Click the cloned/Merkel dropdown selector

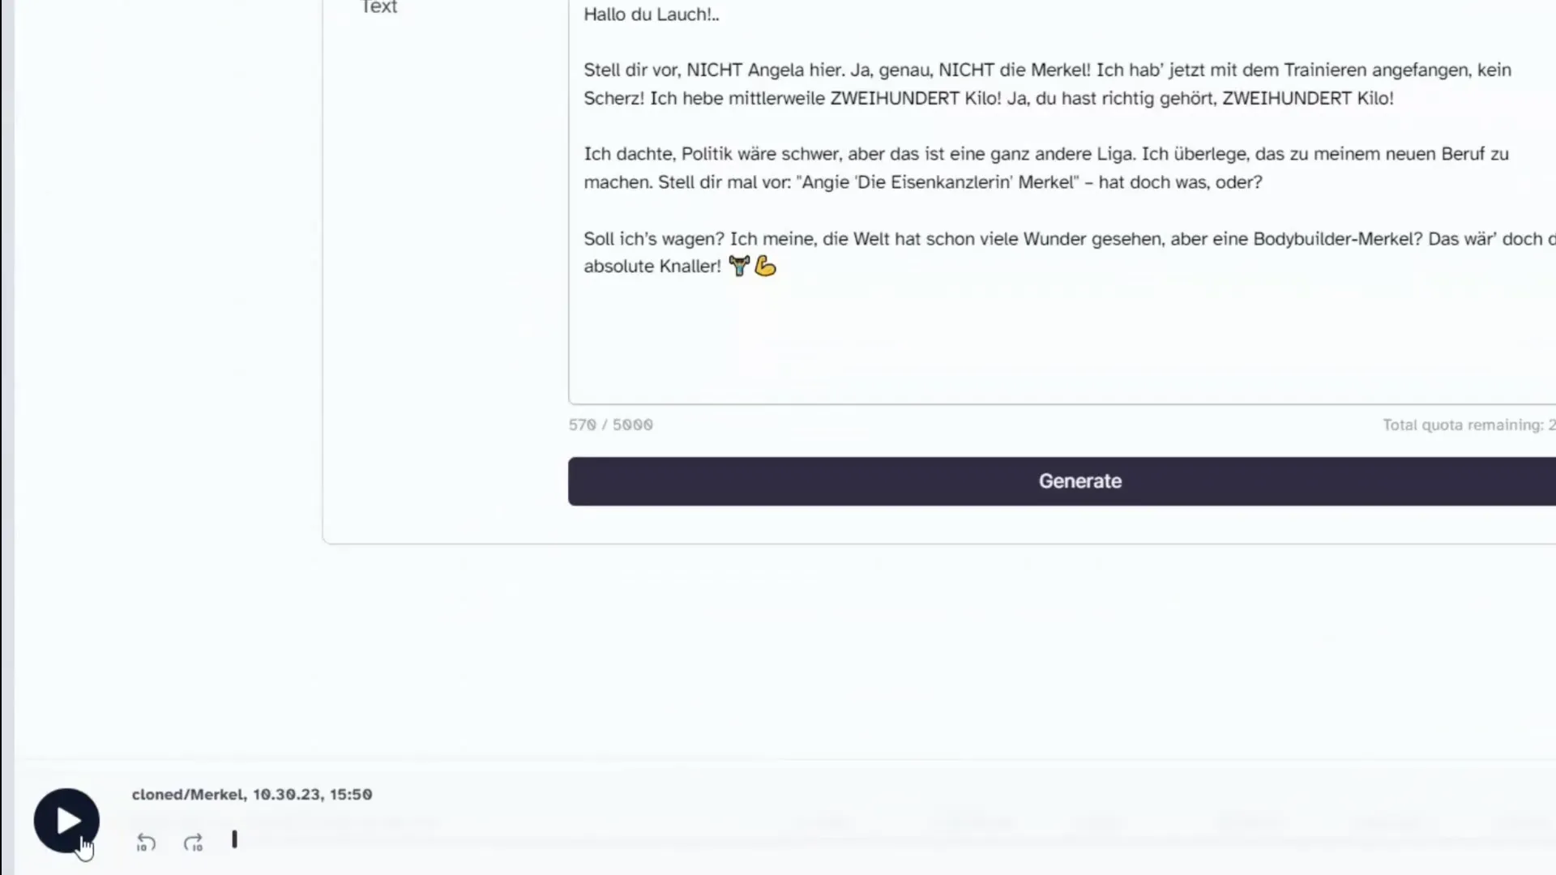click(250, 794)
